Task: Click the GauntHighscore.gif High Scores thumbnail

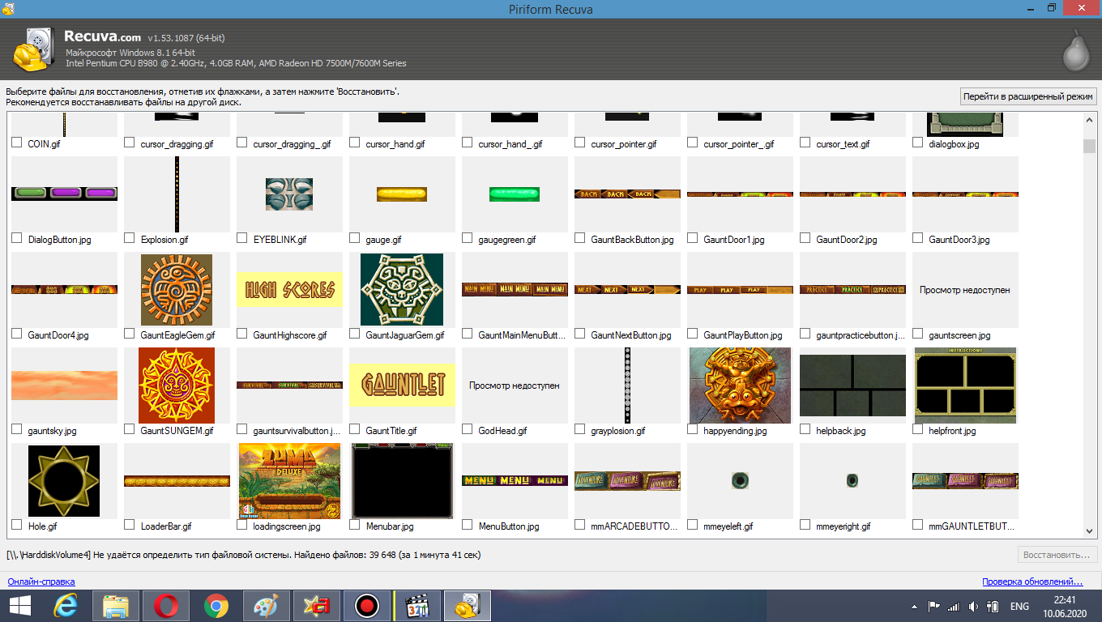Action: 290,289
